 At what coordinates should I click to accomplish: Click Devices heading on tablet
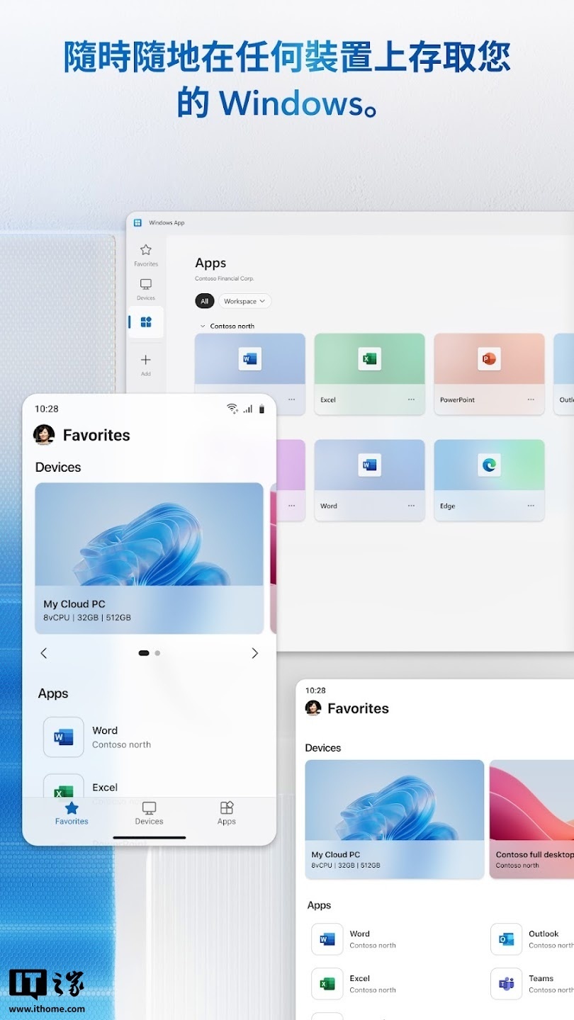pos(323,748)
